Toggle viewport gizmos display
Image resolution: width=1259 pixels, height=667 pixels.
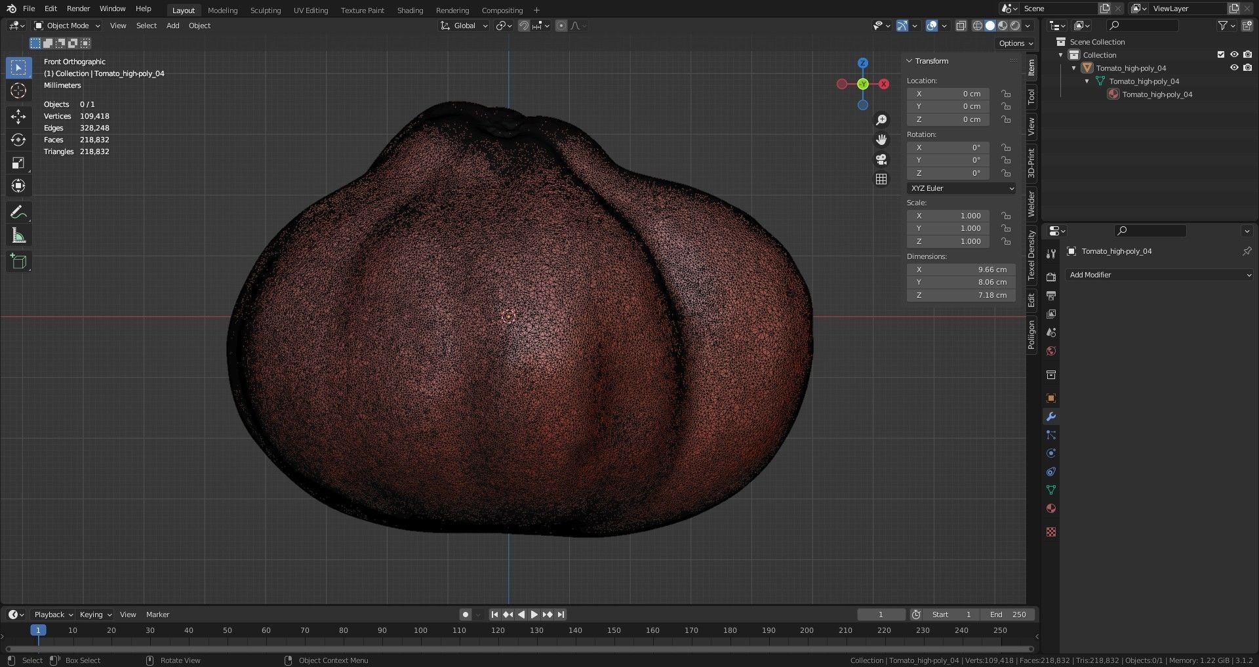902,26
